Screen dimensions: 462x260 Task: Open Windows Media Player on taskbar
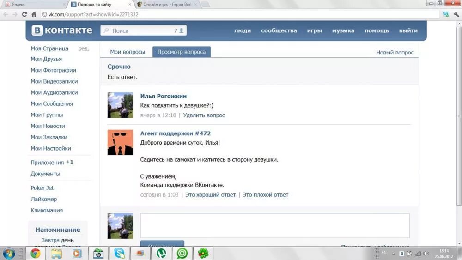pyautogui.click(x=77, y=253)
